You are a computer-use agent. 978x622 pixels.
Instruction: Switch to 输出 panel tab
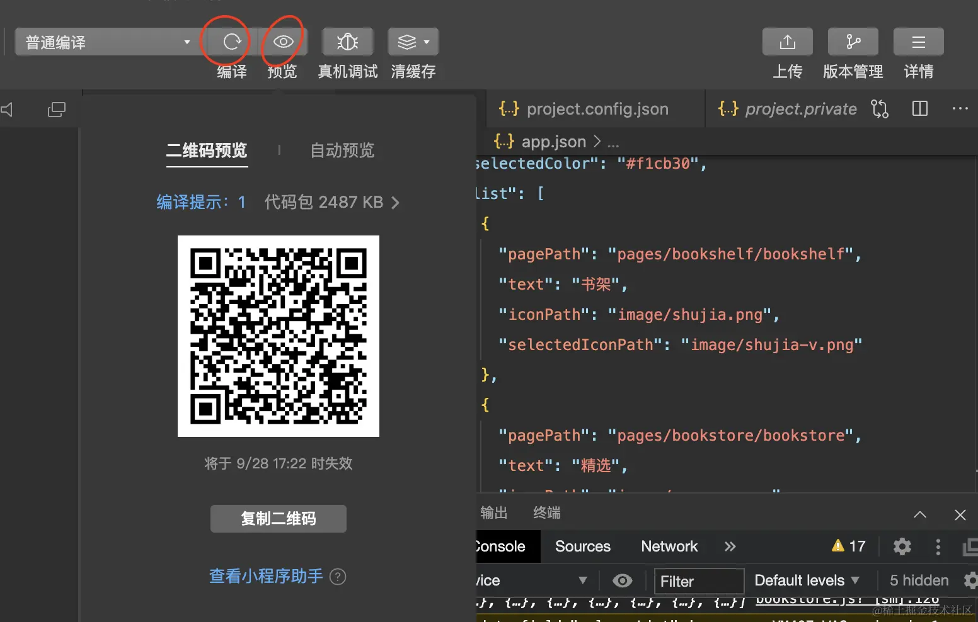pos(493,512)
